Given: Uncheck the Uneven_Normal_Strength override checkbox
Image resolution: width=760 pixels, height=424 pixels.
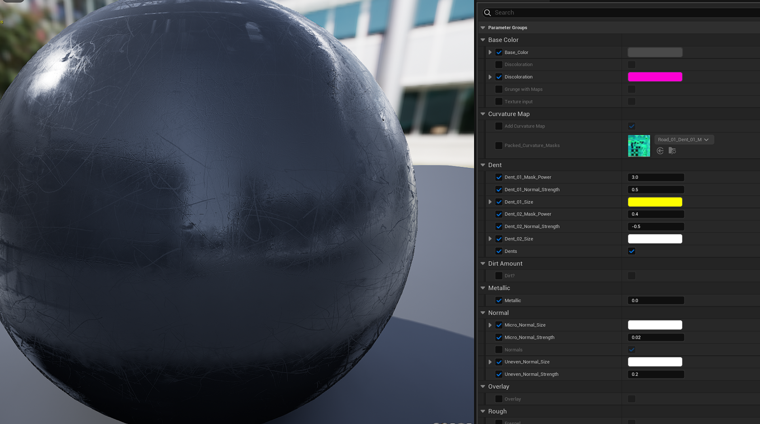Looking at the screenshot, I should (499, 374).
